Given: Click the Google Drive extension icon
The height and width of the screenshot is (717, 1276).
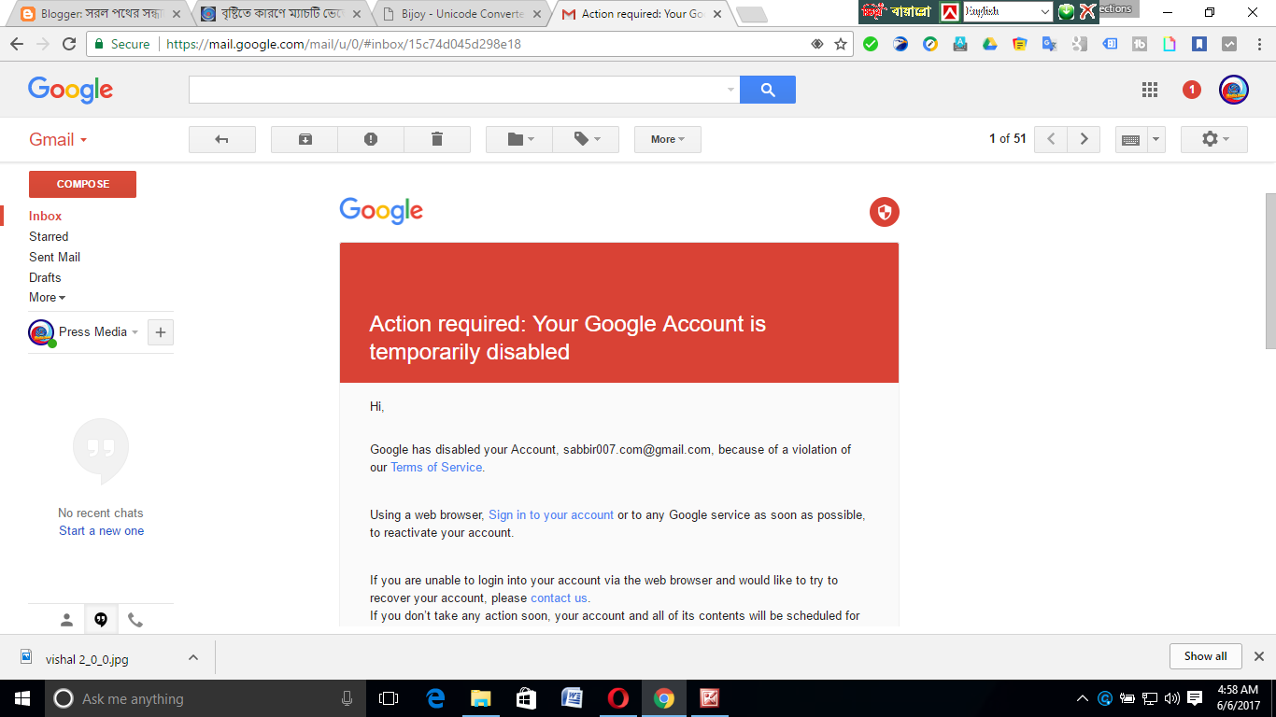Looking at the screenshot, I should coord(990,44).
